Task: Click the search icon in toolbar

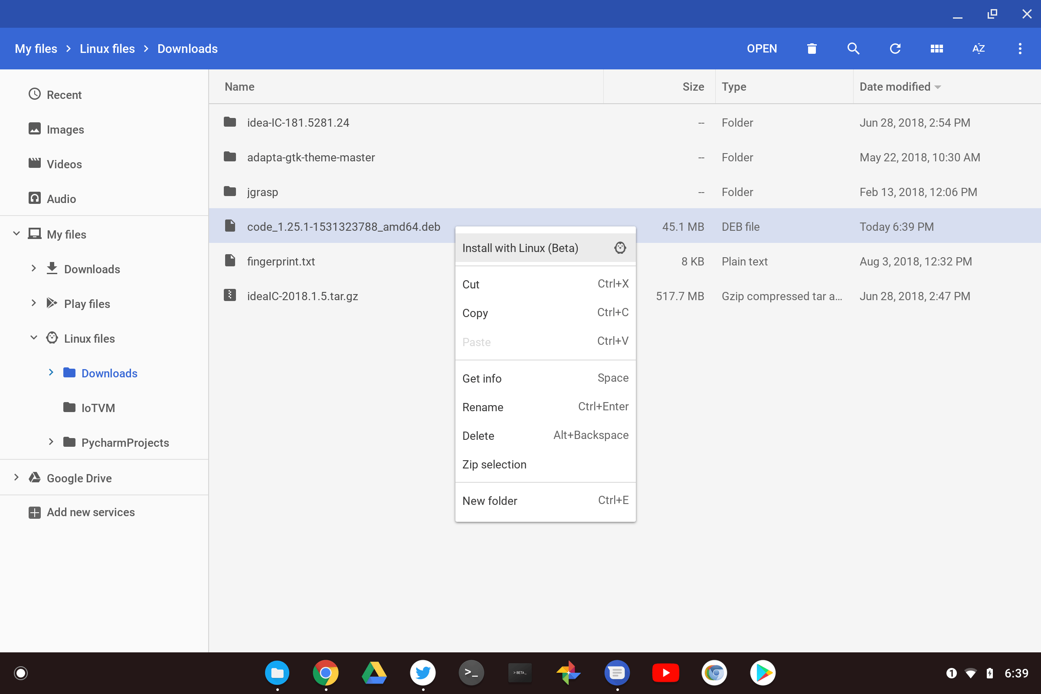Action: coord(853,48)
